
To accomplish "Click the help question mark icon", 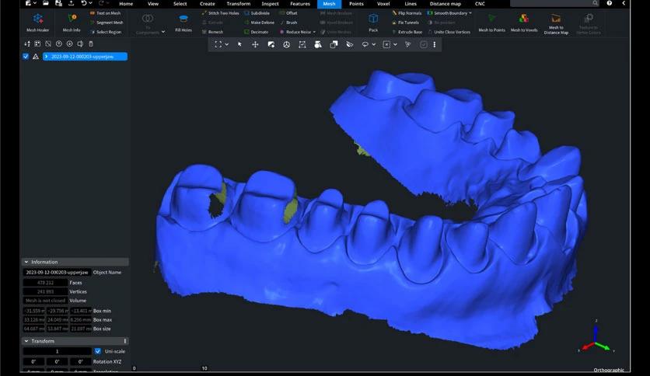I will point(610,3).
